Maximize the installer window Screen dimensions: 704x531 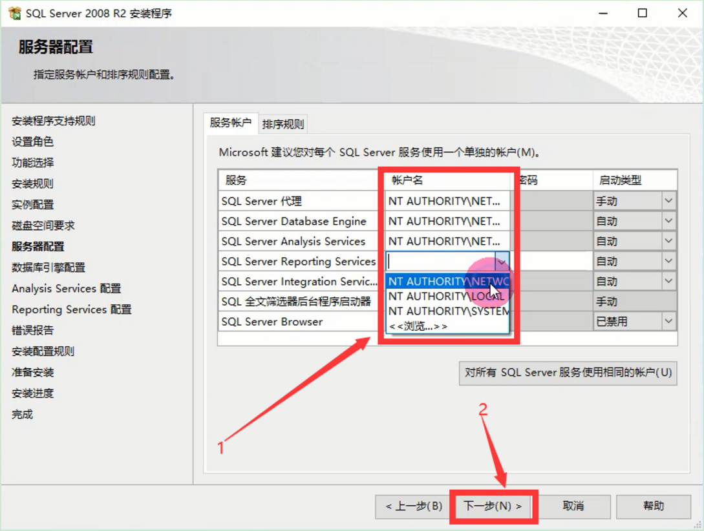[x=643, y=14]
